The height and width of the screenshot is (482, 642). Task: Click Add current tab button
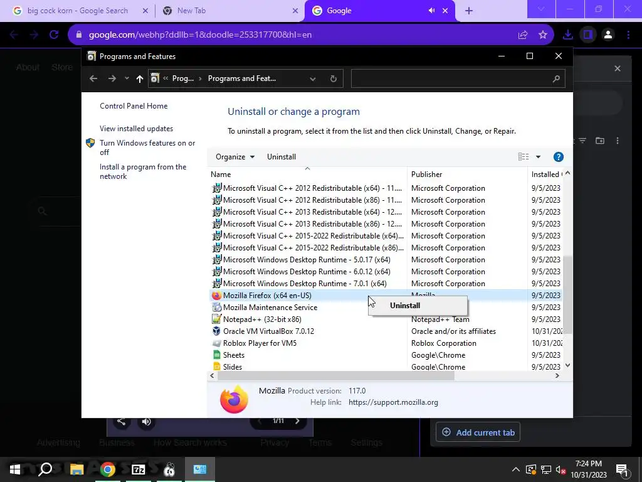click(478, 432)
